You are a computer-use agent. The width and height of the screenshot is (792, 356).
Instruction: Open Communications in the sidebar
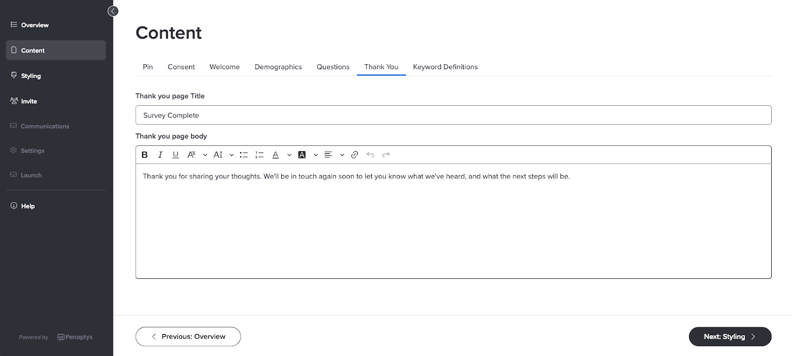[x=56, y=126]
